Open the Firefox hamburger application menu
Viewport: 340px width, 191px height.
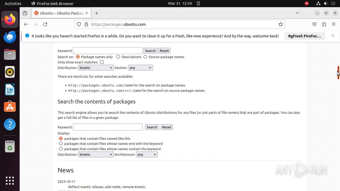click(x=334, y=24)
